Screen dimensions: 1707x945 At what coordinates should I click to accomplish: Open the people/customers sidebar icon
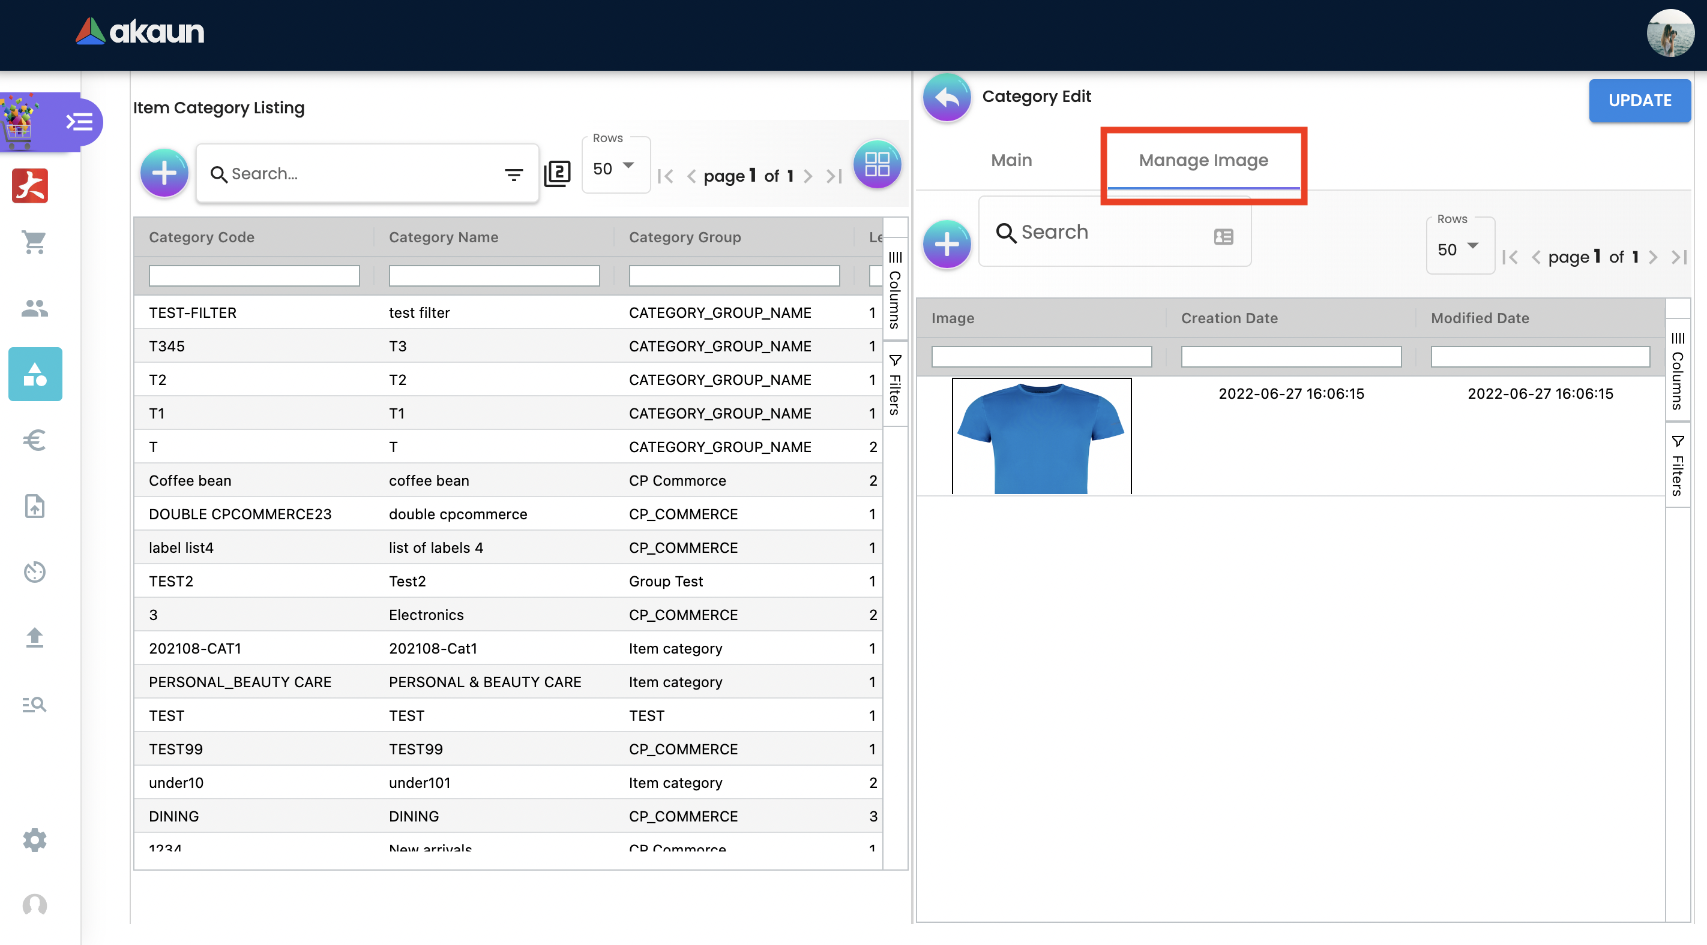coord(34,308)
